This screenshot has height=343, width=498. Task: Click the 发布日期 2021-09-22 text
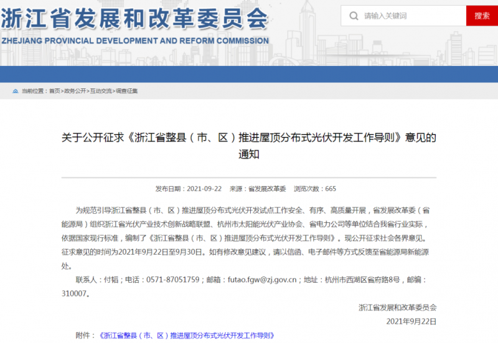point(189,189)
